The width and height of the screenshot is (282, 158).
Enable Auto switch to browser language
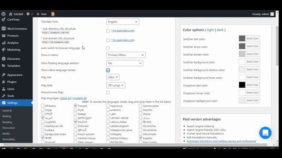point(108,48)
